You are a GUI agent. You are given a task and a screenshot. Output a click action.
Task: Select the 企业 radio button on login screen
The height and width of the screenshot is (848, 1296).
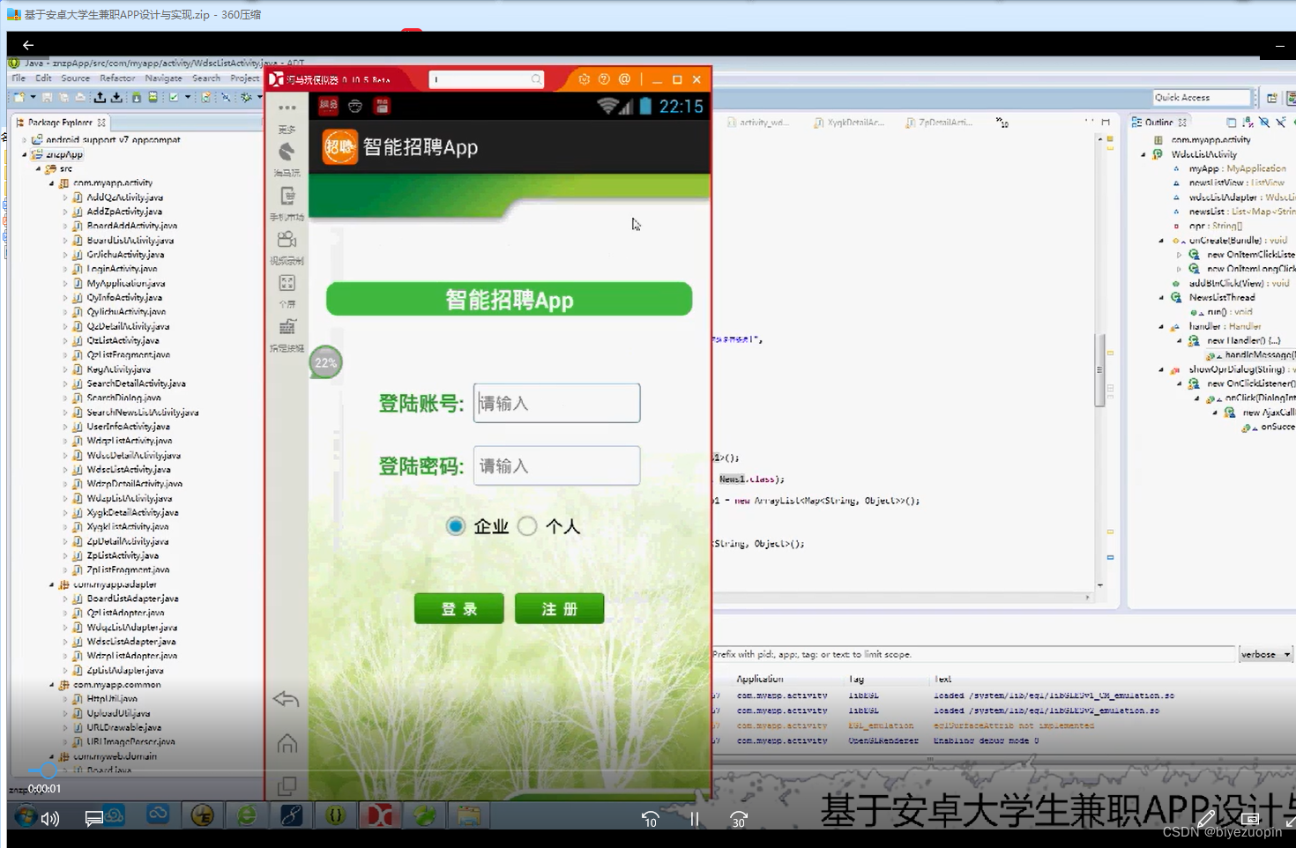(456, 525)
